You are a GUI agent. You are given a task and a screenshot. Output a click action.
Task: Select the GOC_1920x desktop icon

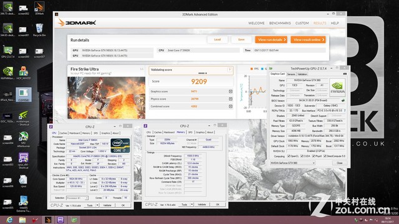tap(7, 117)
